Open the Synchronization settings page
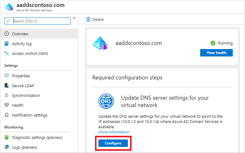The width and height of the screenshot is (245, 153). click(x=26, y=95)
